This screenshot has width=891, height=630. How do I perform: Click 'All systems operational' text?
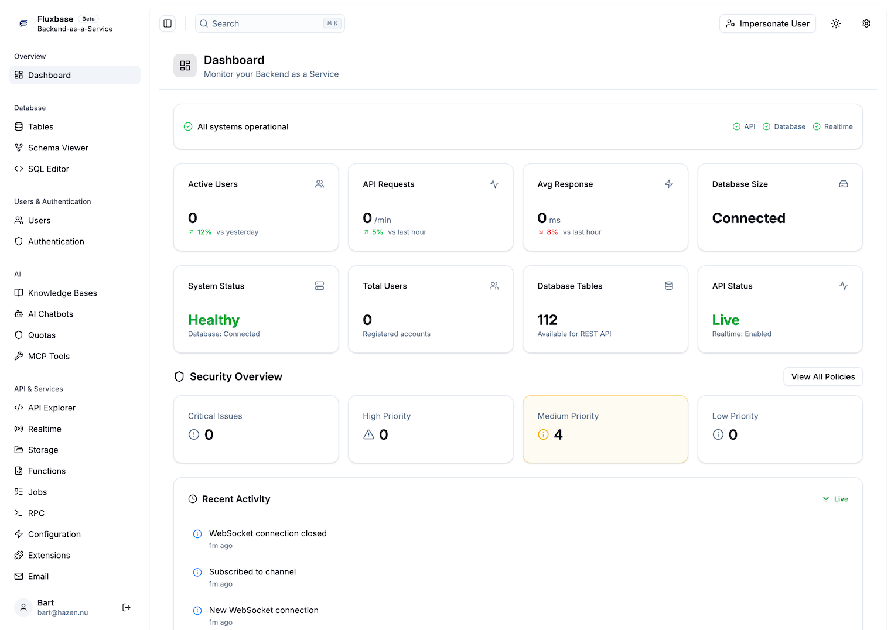pos(243,126)
